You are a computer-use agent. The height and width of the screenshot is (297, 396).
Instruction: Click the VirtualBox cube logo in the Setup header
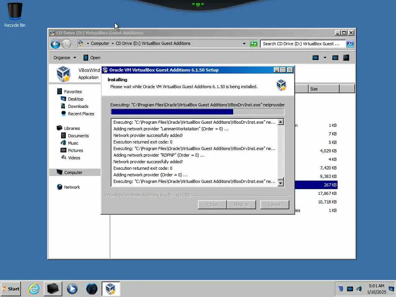[x=281, y=85]
